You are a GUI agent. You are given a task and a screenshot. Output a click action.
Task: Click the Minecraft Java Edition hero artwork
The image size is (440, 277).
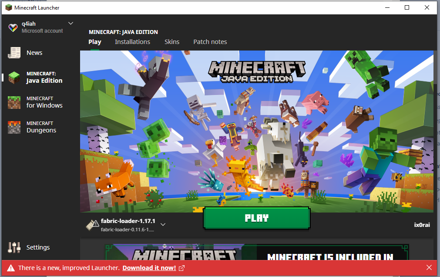[256, 132]
